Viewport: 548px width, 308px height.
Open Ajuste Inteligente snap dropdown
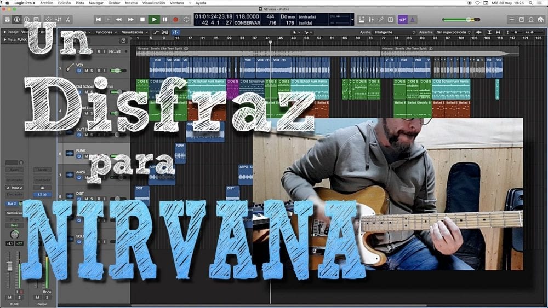tap(395, 32)
